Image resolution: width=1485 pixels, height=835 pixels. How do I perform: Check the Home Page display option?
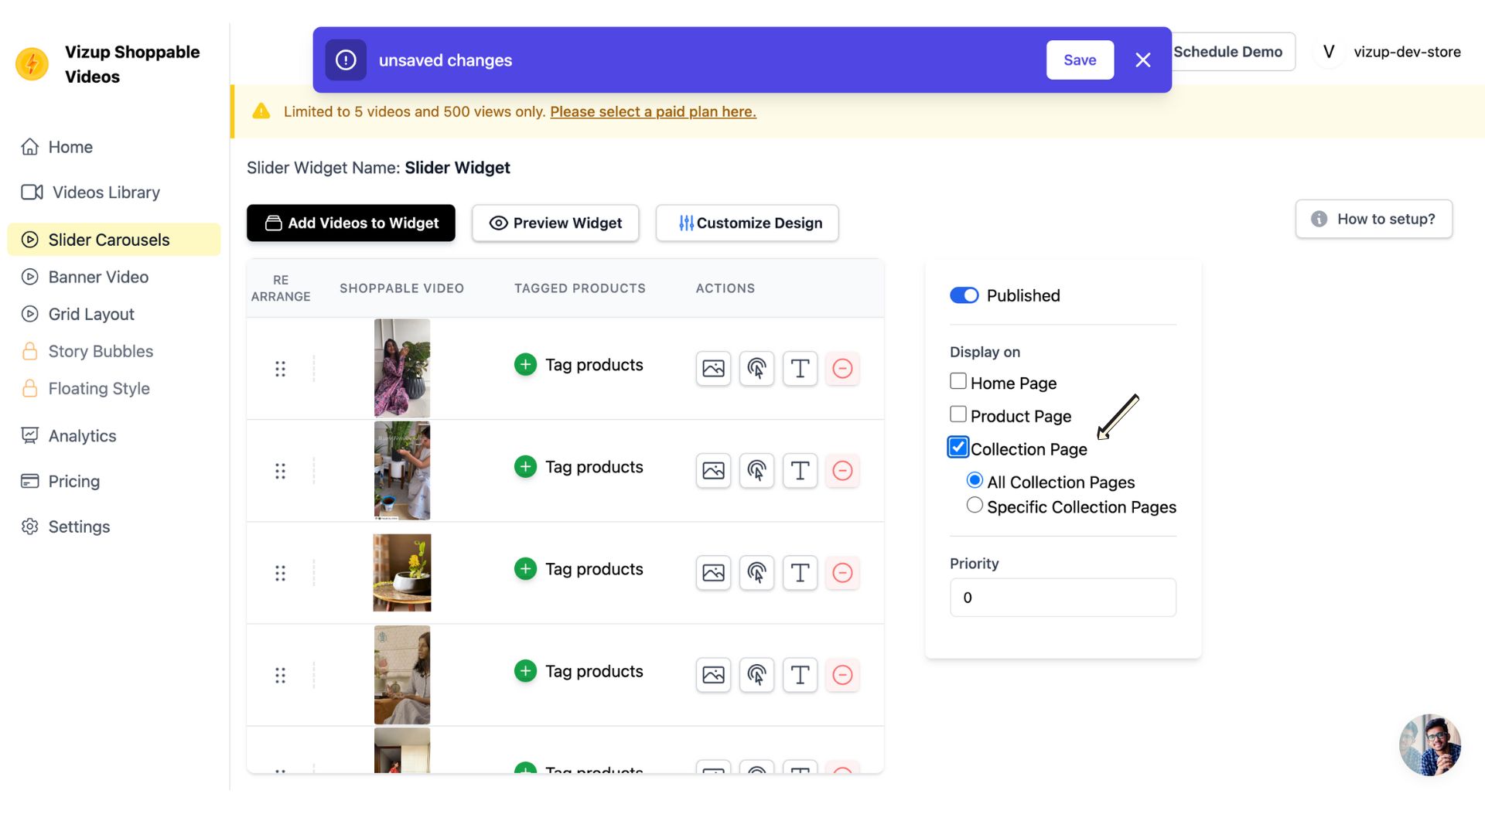point(958,381)
